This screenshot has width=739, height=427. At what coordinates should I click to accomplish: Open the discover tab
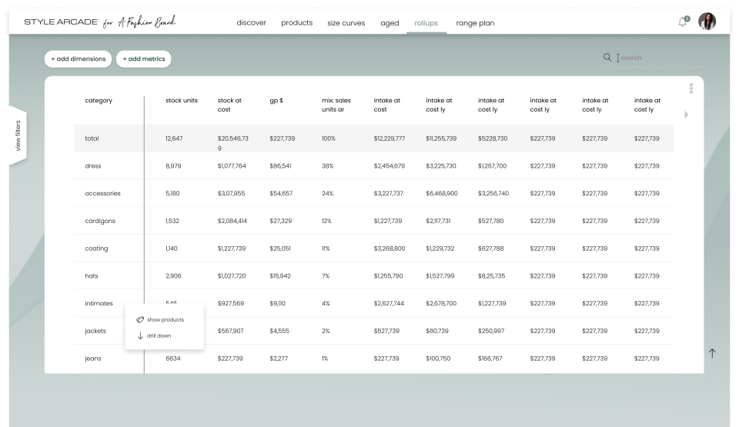pos(251,22)
